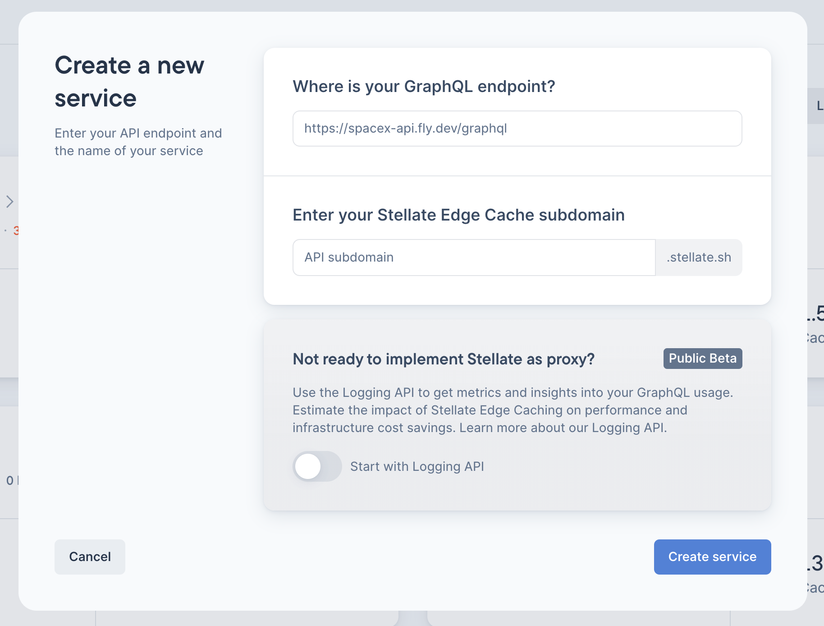Click the https://spacex-api.fly.dev/graphql URL text

coord(405,129)
